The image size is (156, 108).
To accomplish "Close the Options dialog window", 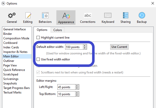I will tap(152, 3).
